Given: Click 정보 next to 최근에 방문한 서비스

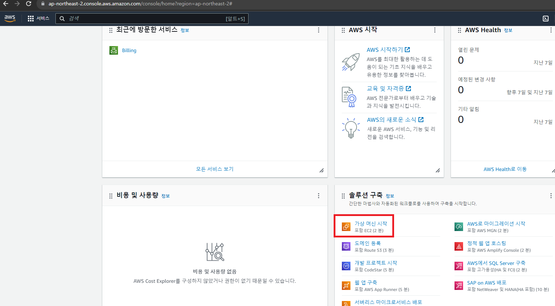Looking at the screenshot, I should [185, 30].
